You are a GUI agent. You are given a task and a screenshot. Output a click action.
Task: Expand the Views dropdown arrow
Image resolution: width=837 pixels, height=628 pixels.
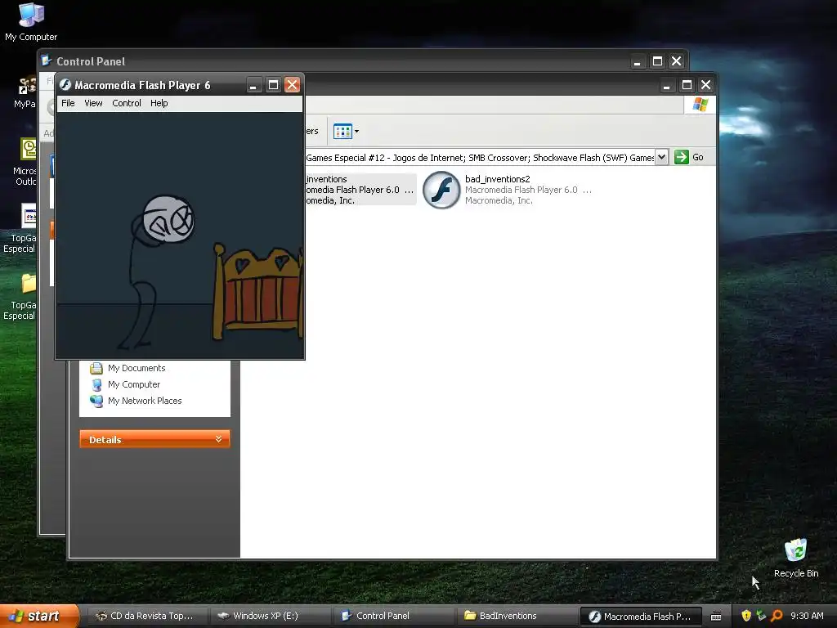pos(356,132)
